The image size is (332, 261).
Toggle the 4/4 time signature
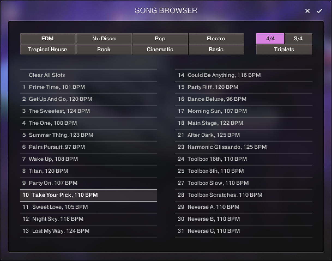tap(270, 38)
